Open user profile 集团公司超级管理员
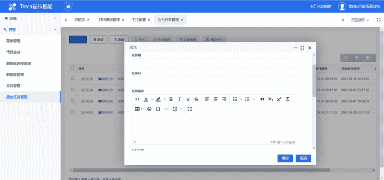This screenshot has height=180, width=384. [x=359, y=6]
